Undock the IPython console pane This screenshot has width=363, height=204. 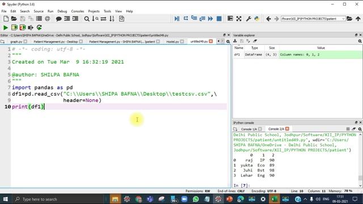pos(356,122)
